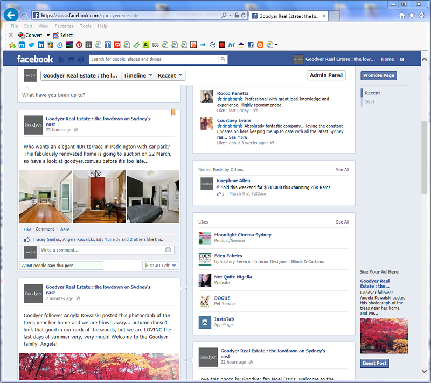Expand the favorites bar overflow arrow
The image size is (431, 383).
click(x=276, y=45)
